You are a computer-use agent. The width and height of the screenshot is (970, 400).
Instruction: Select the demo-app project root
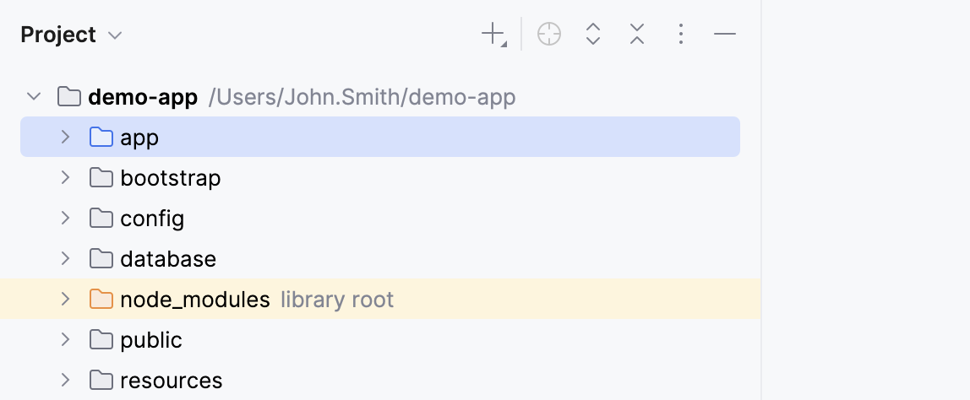143,98
